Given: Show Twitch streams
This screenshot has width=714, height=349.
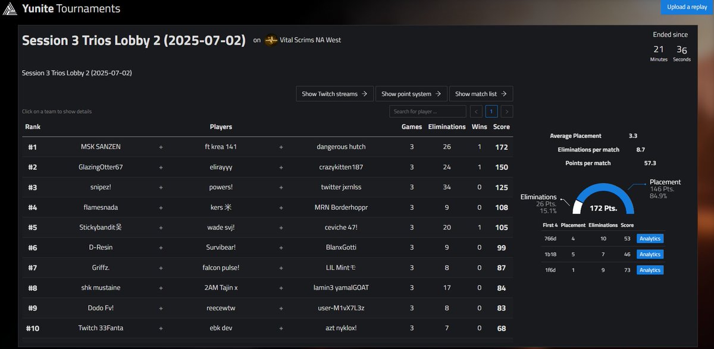Looking at the screenshot, I should tap(334, 94).
